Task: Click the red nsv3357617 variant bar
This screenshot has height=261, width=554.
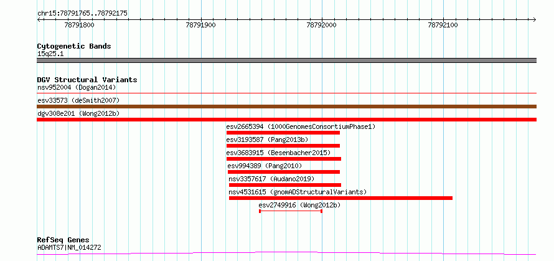Action: (x=285, y=185)
